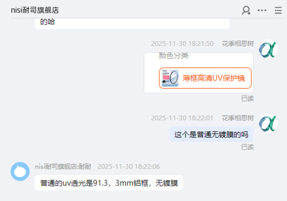Click the alpha avatar beside the 18:22:01 message
This screenshot has height=201, width=287.
(x=268, y=123)
